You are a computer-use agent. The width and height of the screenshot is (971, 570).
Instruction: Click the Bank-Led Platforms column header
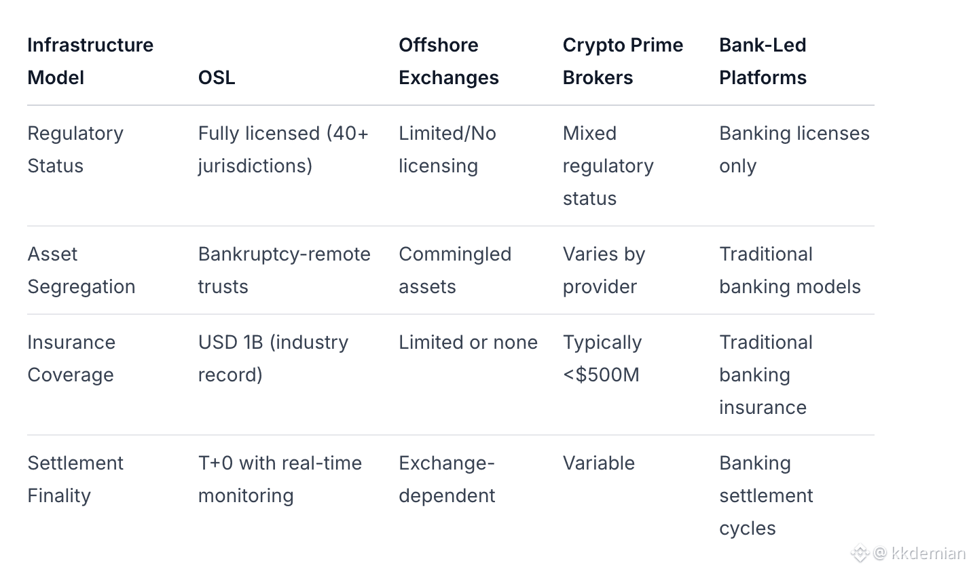coord(763,61)
